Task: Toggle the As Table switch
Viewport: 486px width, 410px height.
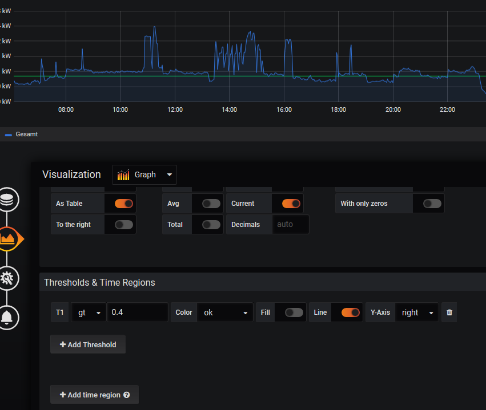Action: [124, 204]
